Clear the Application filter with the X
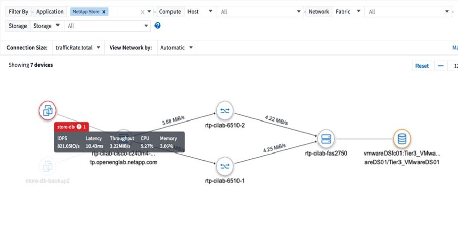The image size is (458, 225). [142, 12]
